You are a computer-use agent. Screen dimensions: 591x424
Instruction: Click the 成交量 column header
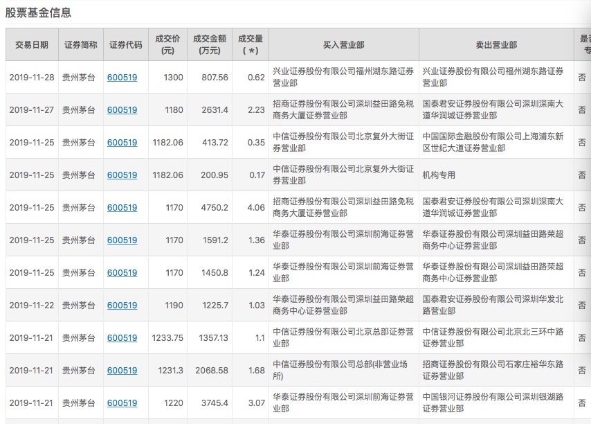(x=251, y=44)
